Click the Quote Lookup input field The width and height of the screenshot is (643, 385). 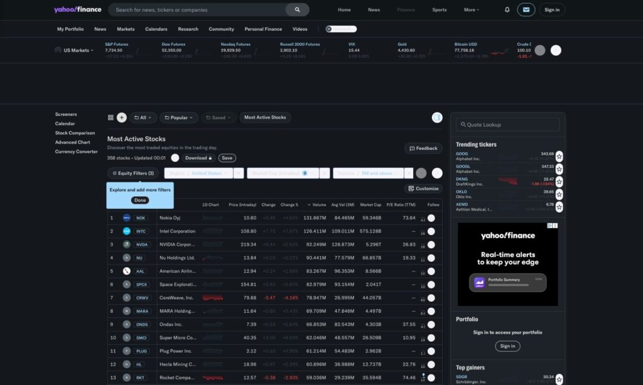tap(507, 125)
